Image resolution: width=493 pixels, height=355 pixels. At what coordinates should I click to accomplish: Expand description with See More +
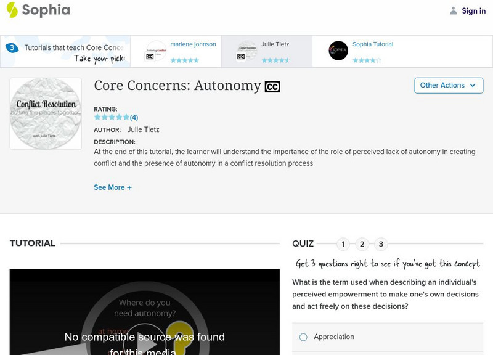point(113,187)
